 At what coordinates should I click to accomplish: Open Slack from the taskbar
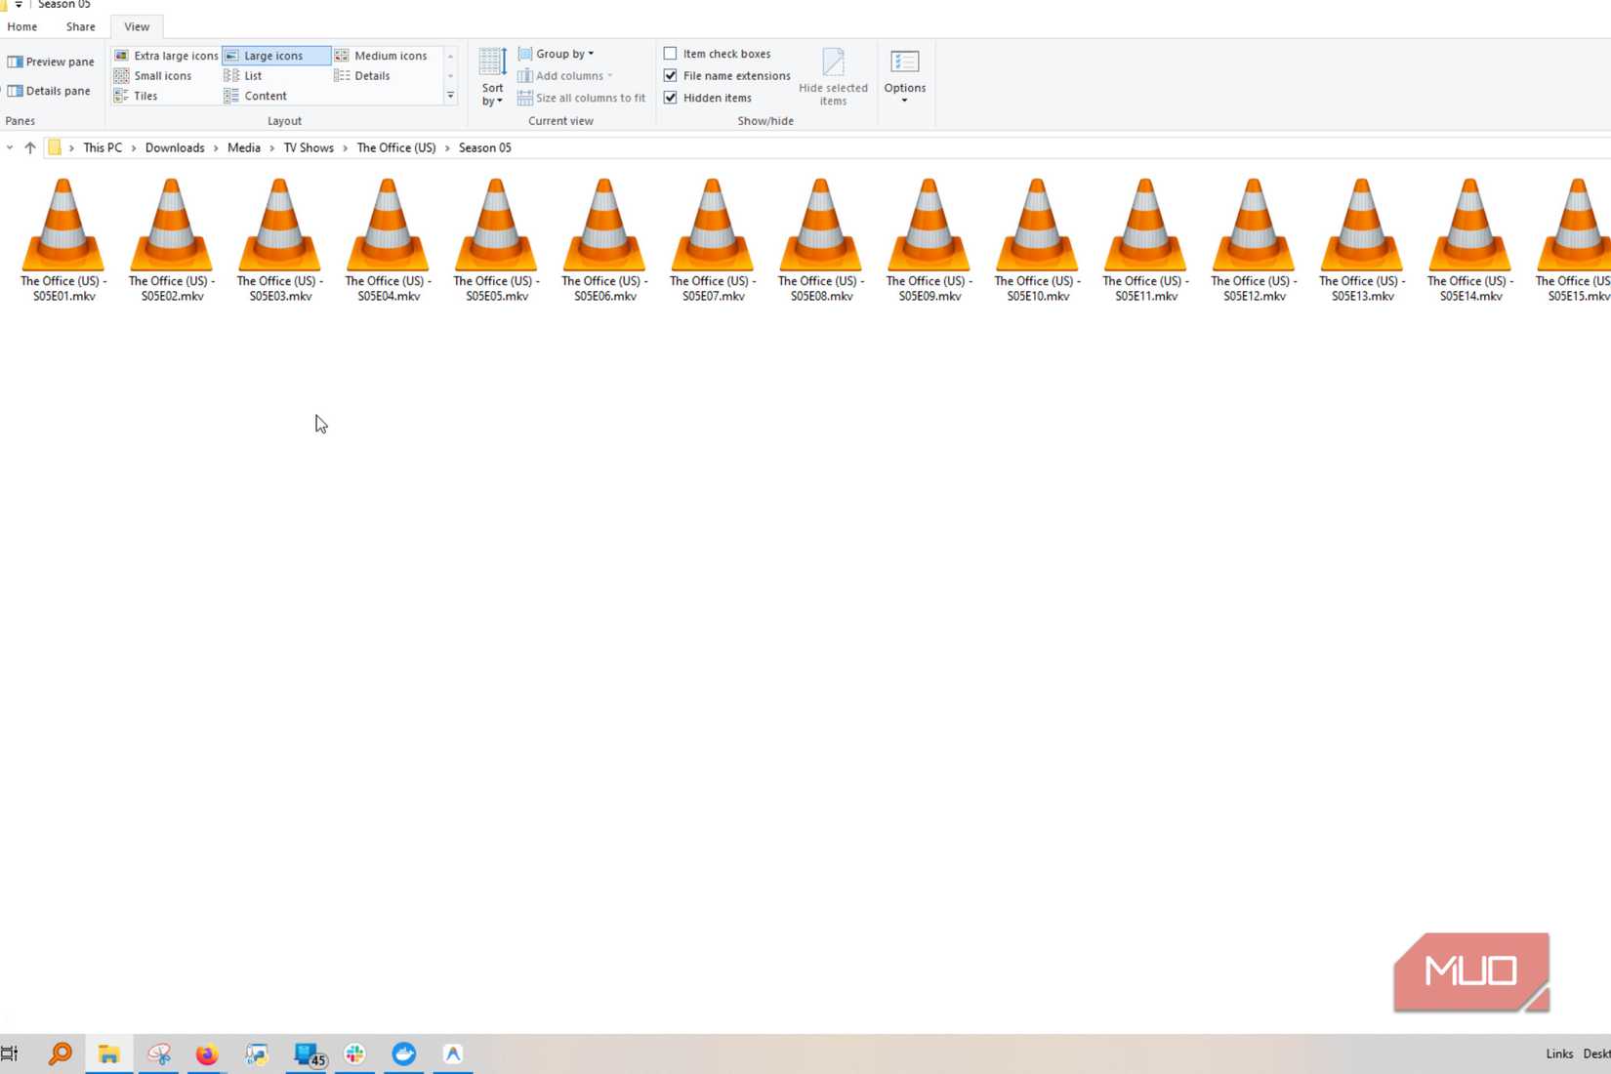tap(355, 1053)
